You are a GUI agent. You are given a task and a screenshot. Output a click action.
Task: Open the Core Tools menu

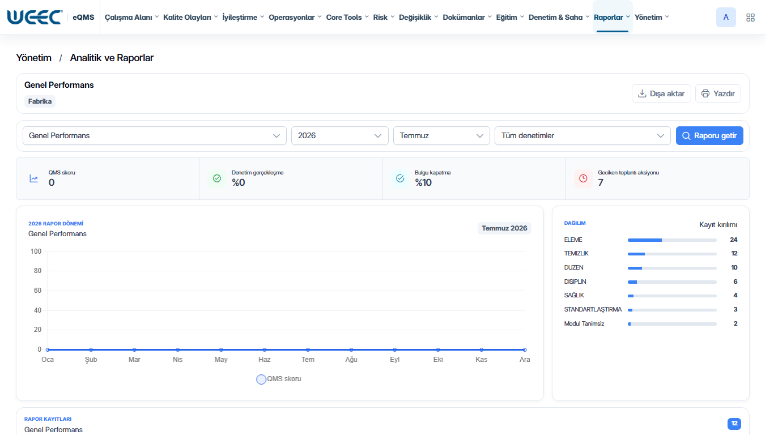pos(347,18)
